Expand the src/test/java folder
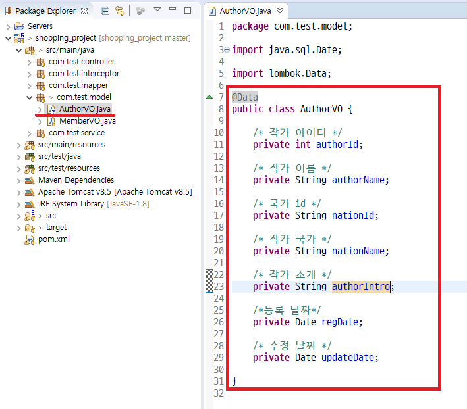Viewport: 467px width, 409px height. tap(18, 157)
